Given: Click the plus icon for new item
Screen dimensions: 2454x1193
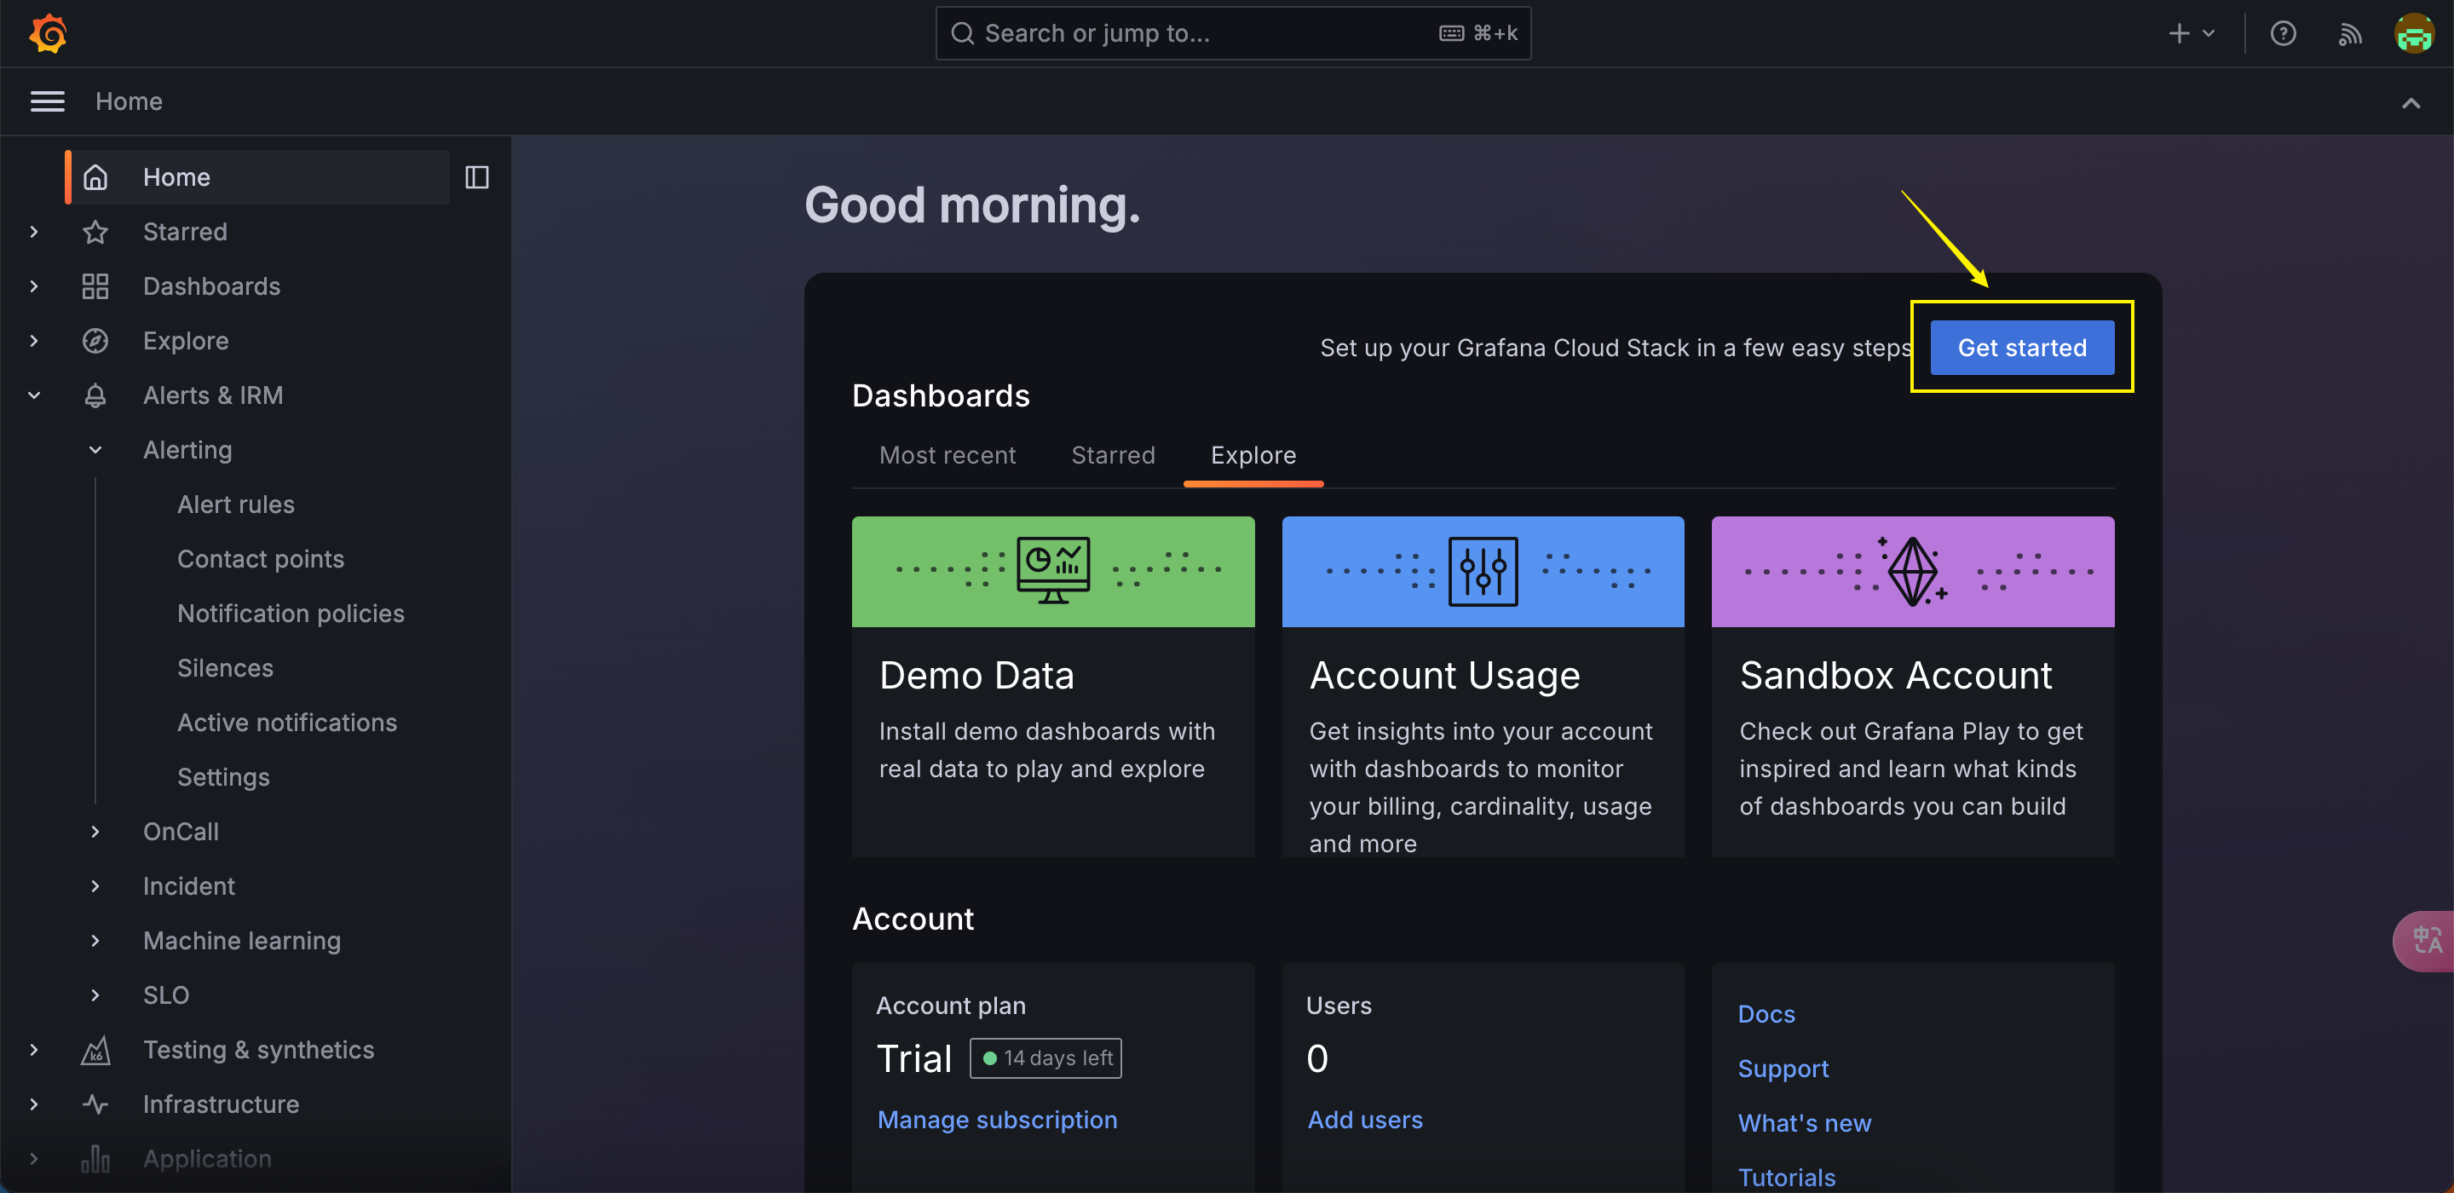Looking at the screenshot, I should (2180, 33).
